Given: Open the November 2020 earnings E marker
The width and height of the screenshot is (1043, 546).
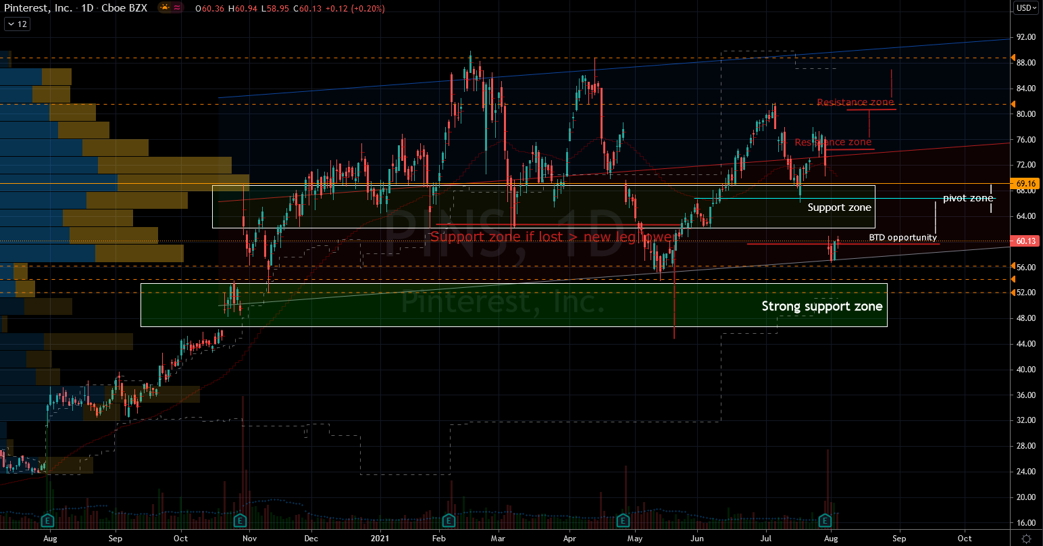Looking at the screenshot, I should pyautogui.click(x=240, y=520).
